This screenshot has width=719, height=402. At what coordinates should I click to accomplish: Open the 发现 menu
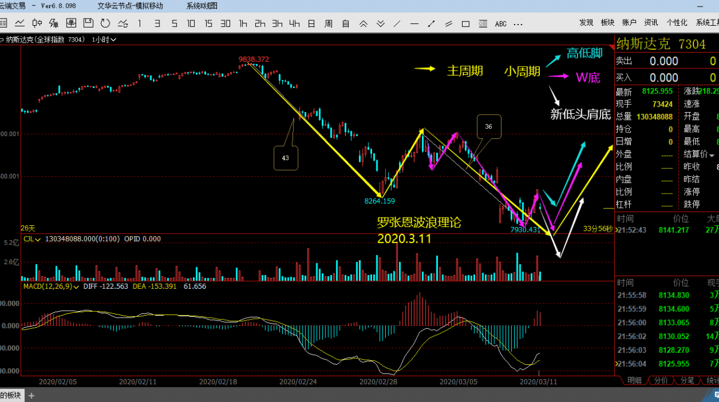click(x=586, y=23)
